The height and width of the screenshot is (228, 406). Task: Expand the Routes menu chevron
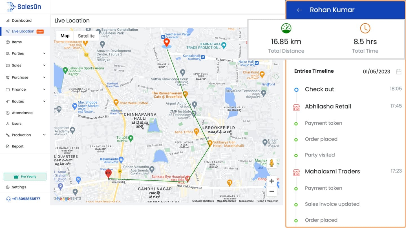[44, 101]
